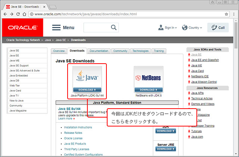Screen dimensions: 239x157
Task: Select the Downloads tab
Action: (x=77, y=51)
